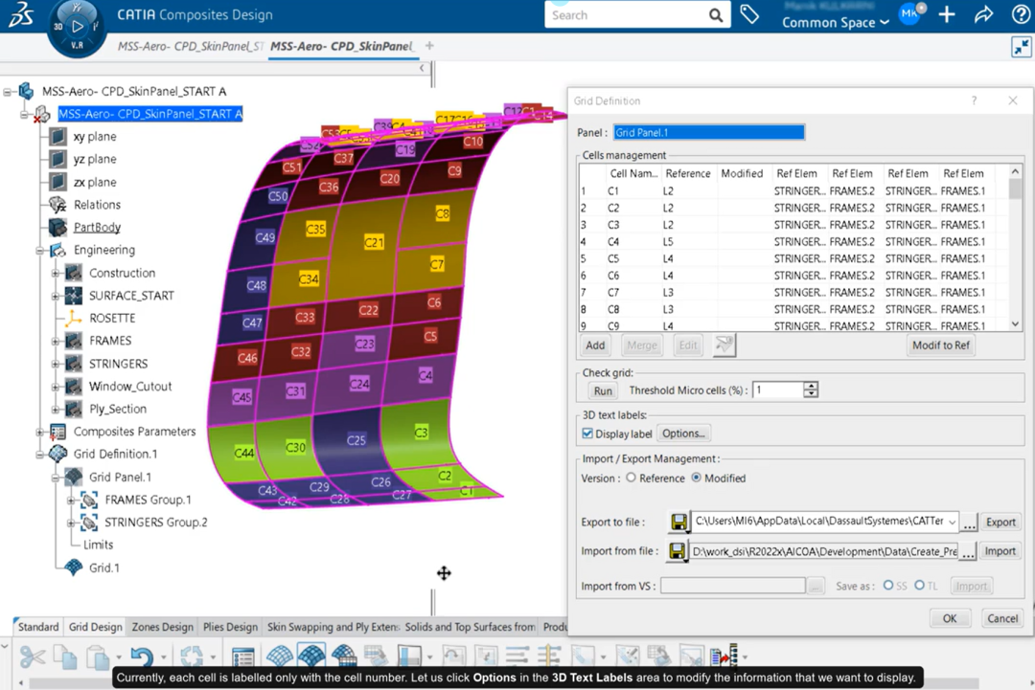Open the Skin Swapping and Ply Extension tab
This screenshot has height=690, width=1035.
[x=333, y=627]
